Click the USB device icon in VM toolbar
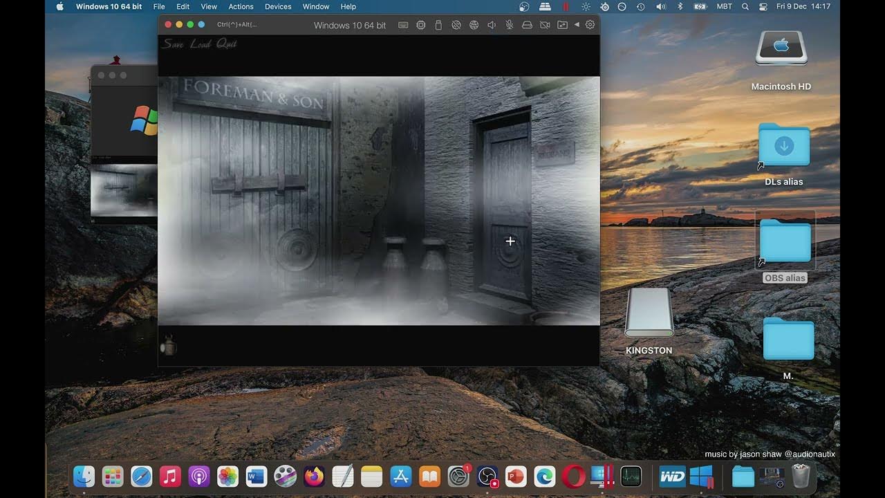885x498 pixels. coord(438,25)
